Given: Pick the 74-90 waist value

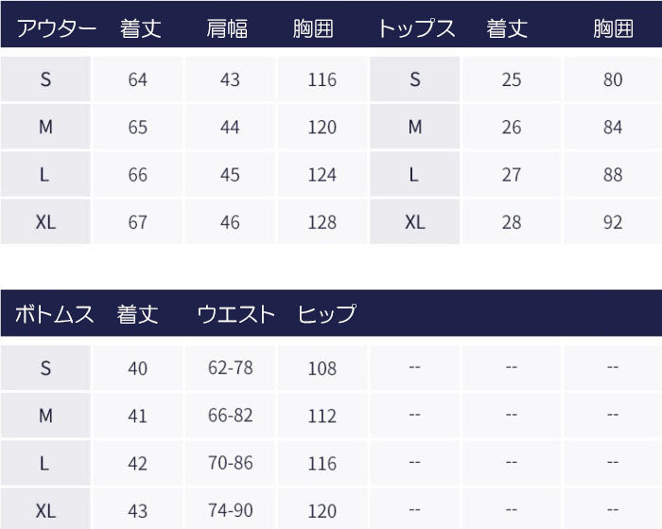Looking at the screenshot, I should point(231,511).
